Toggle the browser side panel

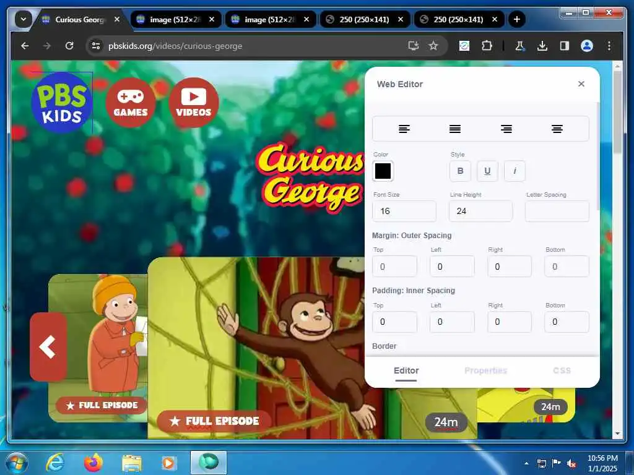[x=565, y=46]
